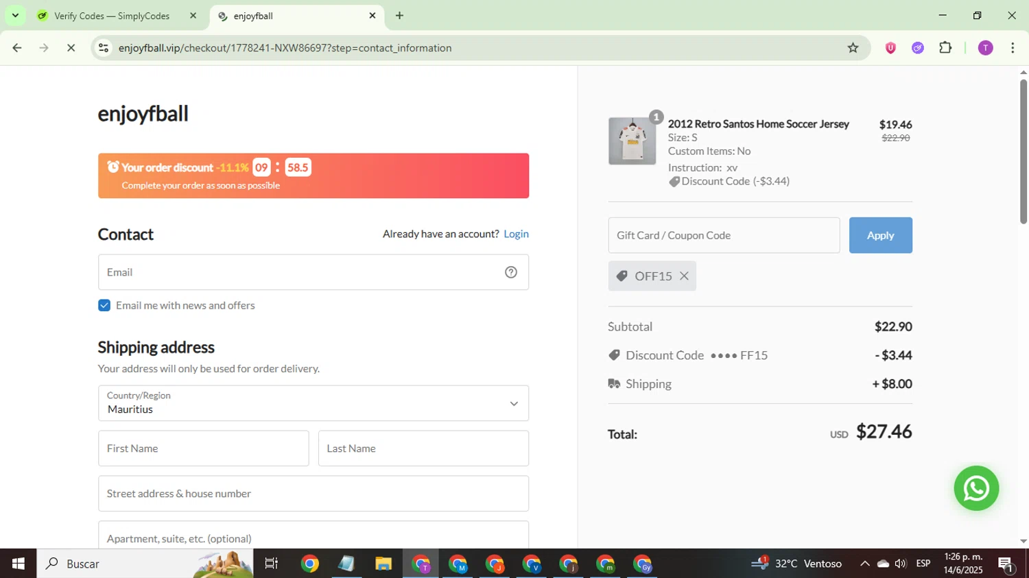Click the Total price $27.46

click(x=884, y=431)
